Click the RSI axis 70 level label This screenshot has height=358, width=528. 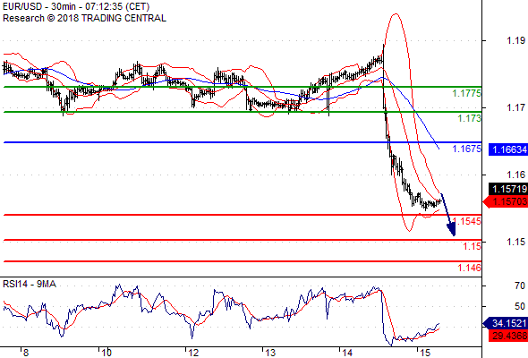520,286
